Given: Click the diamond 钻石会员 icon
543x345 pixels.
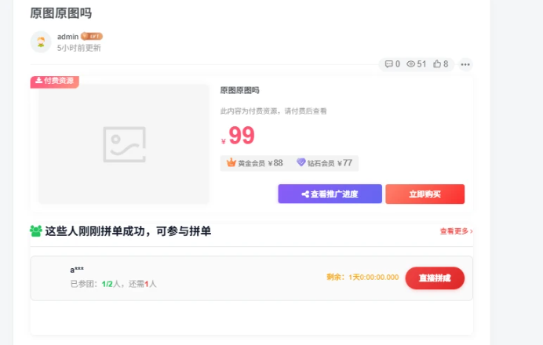Looking at the screenshot, I should (x=301, y=163).
